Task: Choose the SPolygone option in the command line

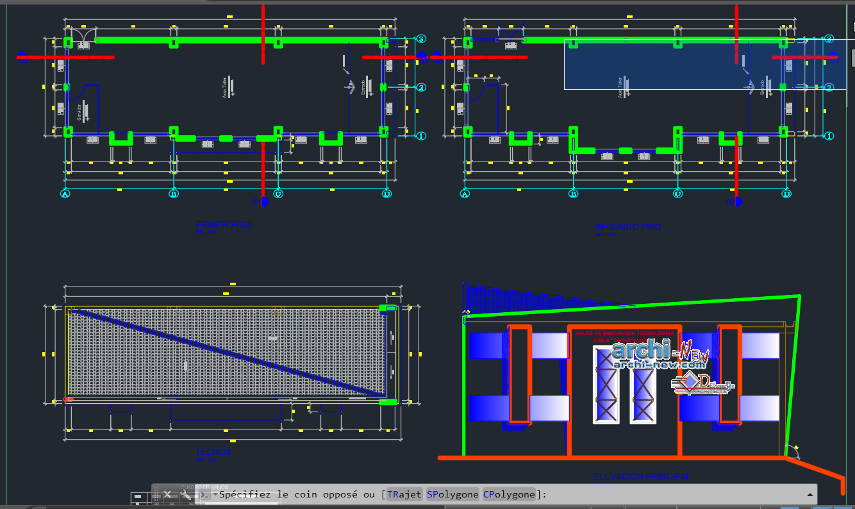Action: point(452,494)
